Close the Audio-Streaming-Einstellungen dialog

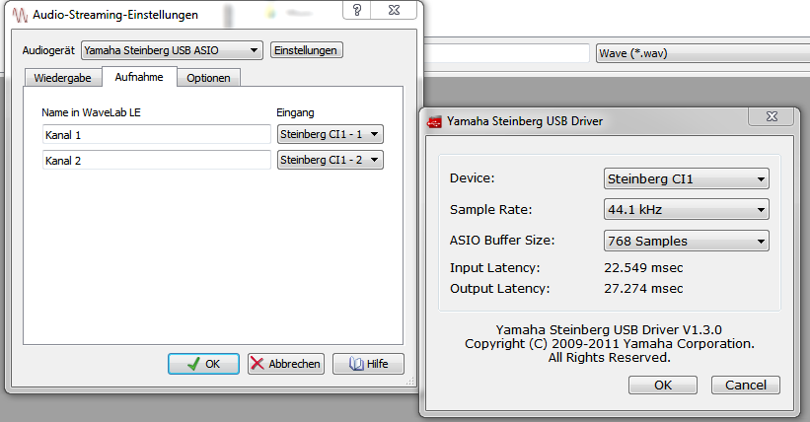[394, 10]
